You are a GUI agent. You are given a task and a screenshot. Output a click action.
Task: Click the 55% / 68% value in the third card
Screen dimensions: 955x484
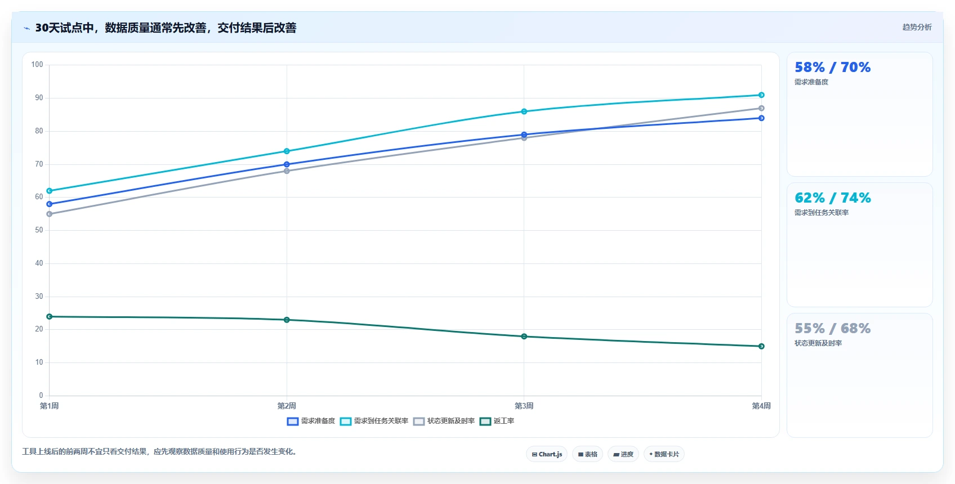(832, 329)
